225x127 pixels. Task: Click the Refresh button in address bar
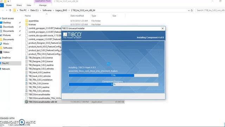pyautogui.click(x=192, y=10)
